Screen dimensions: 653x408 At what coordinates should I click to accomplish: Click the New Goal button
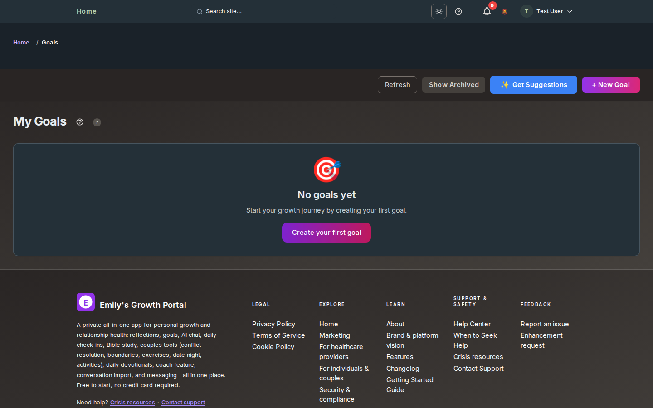coord(610,85)
